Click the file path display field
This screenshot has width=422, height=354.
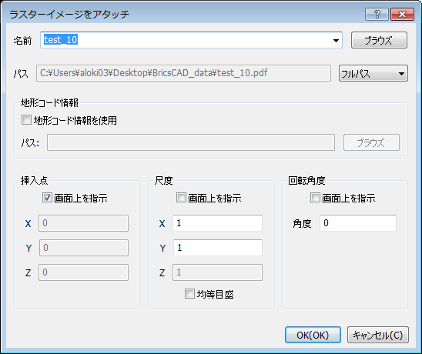click(x=183, y=73)
